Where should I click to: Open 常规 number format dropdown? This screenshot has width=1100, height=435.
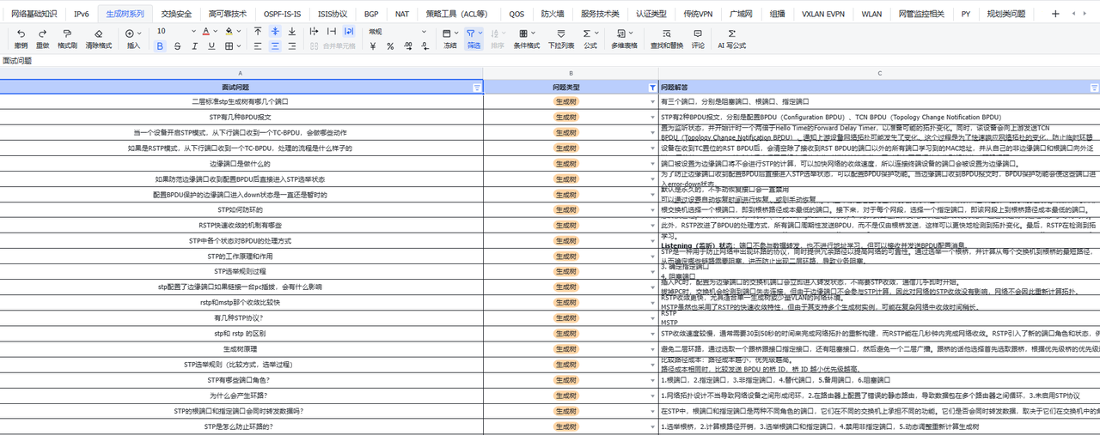coord(397,31)
